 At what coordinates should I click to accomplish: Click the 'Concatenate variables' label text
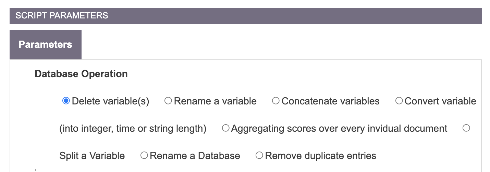(x=330, y=101)
